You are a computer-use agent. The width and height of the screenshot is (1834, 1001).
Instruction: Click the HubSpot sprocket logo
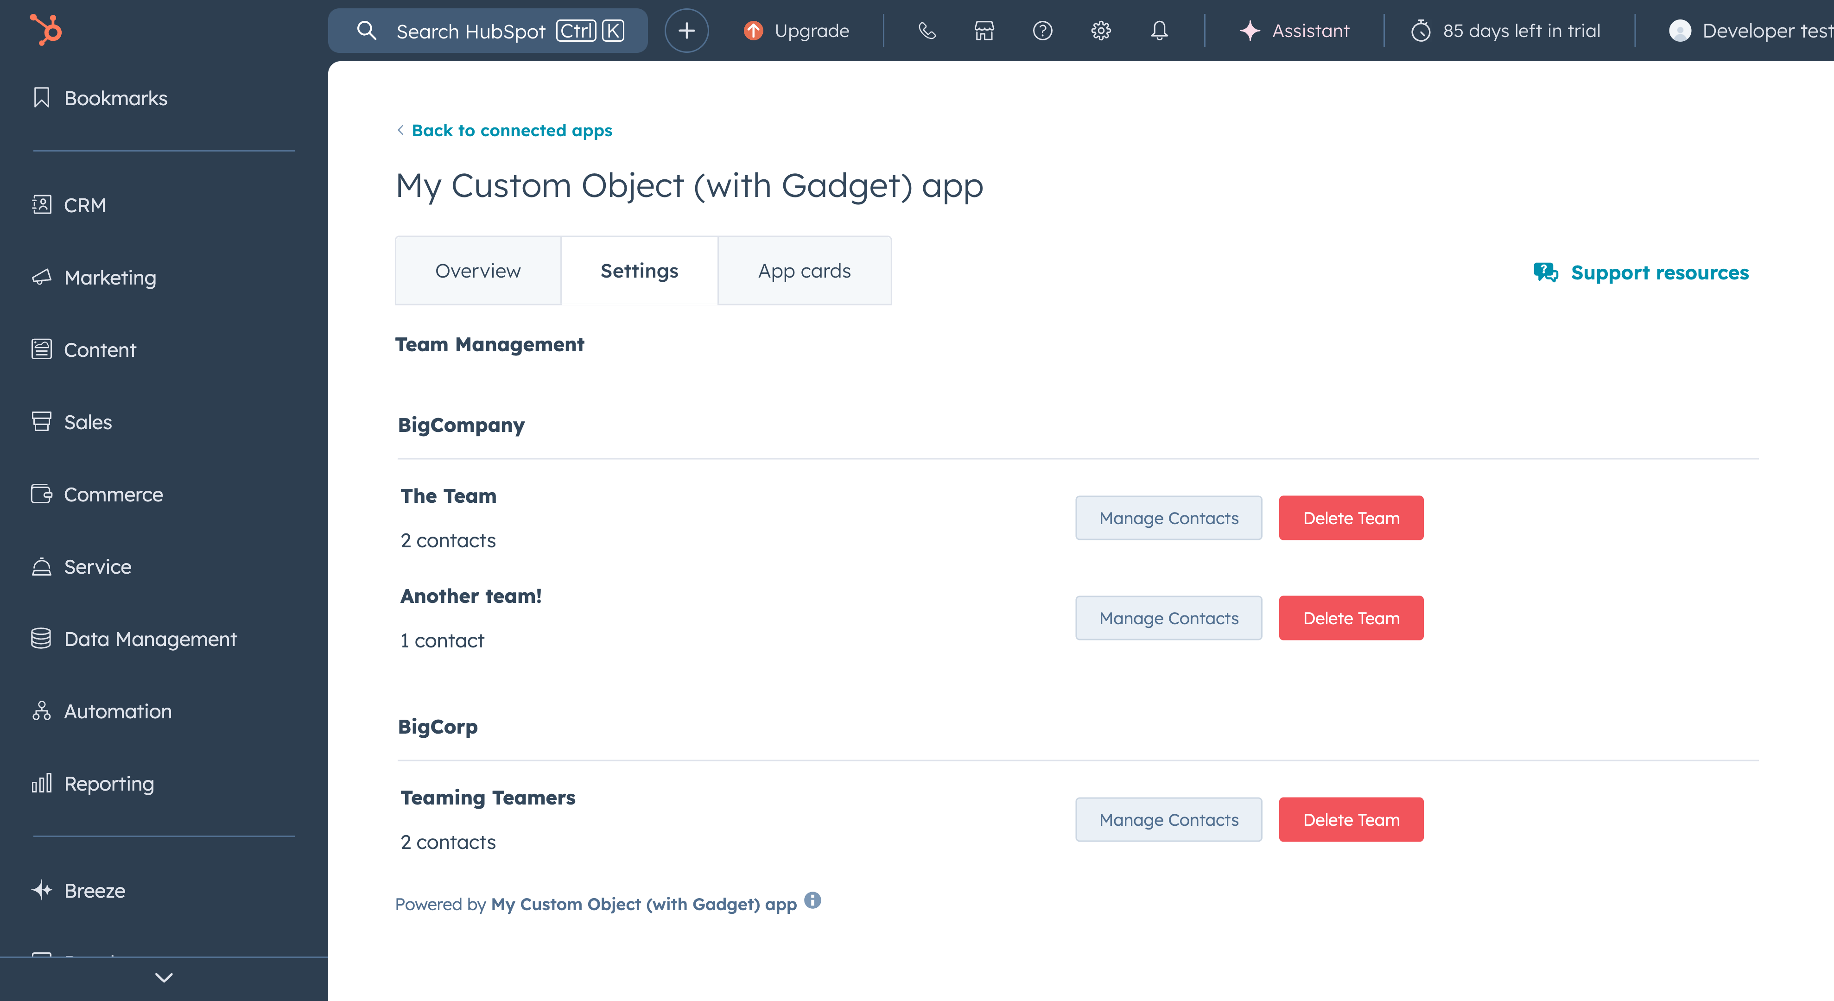[46, 30]
